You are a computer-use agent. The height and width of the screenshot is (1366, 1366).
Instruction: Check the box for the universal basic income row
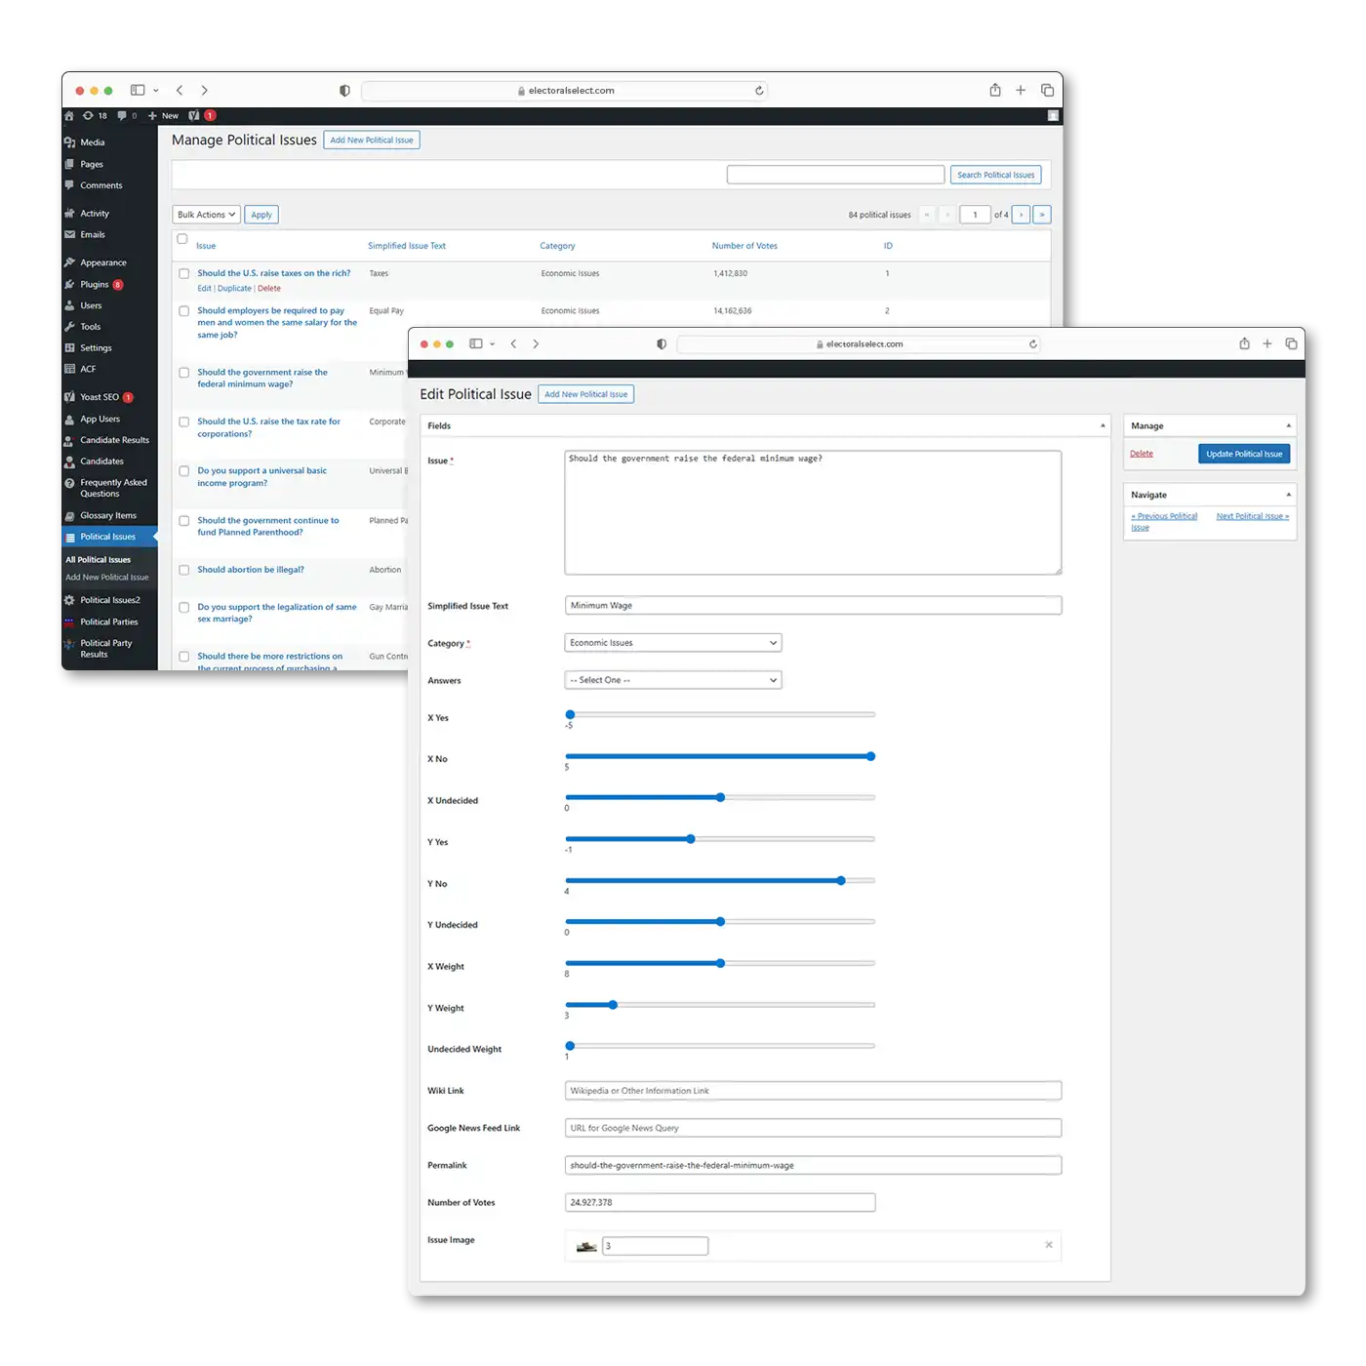[183, 471]
